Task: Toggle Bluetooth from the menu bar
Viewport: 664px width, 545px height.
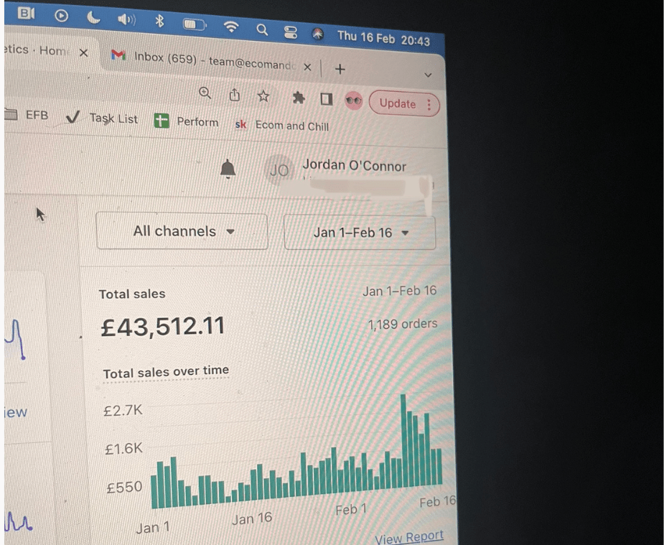Action: pyautogui.click(x=159, y=21)
